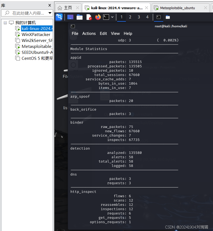Select kali-linux-2024.4 VM in library
The width and height of the screenshot is (213, 231).
[37, 29]
